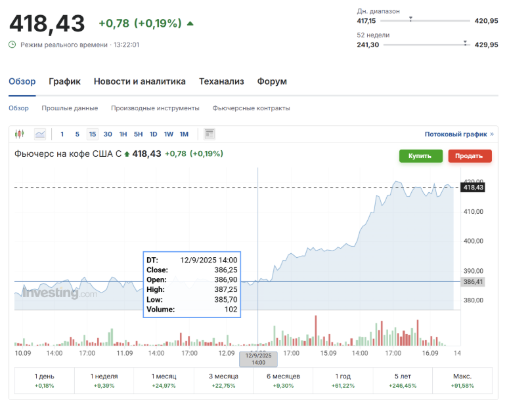Switch chart to 1W interval

[x=169, y=134]
